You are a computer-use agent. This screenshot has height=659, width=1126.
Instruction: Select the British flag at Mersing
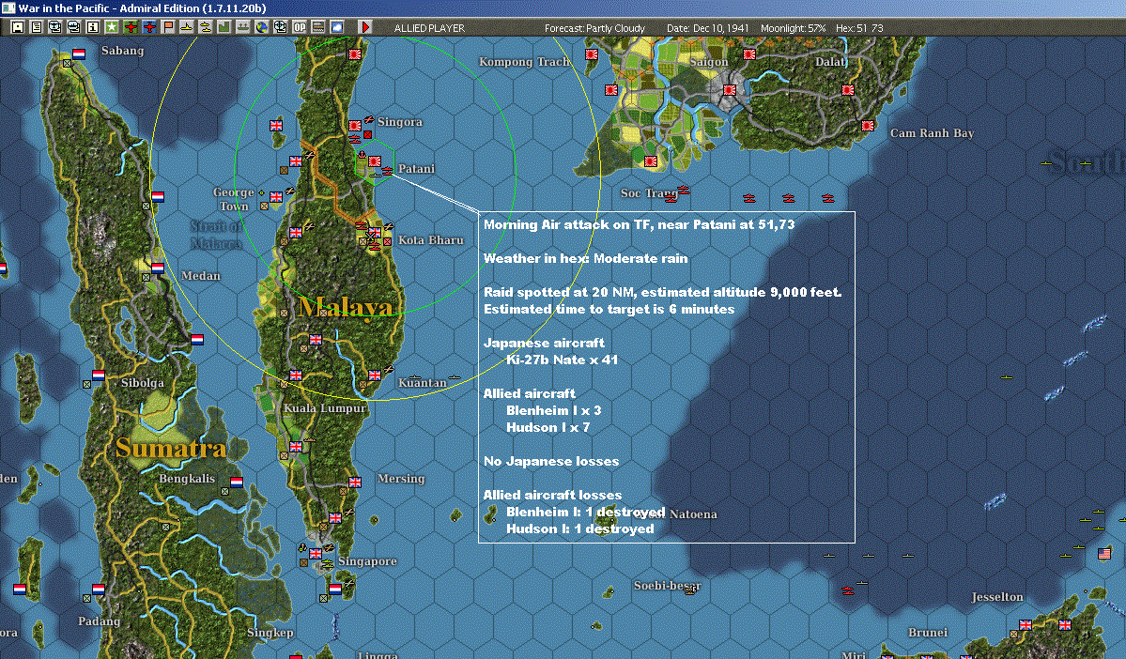pos(355,483)
